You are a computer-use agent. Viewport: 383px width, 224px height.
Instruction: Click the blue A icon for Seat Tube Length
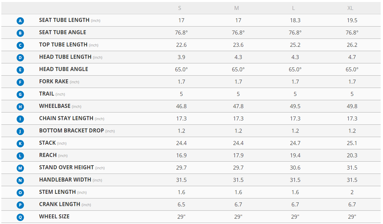coord(20,21)
